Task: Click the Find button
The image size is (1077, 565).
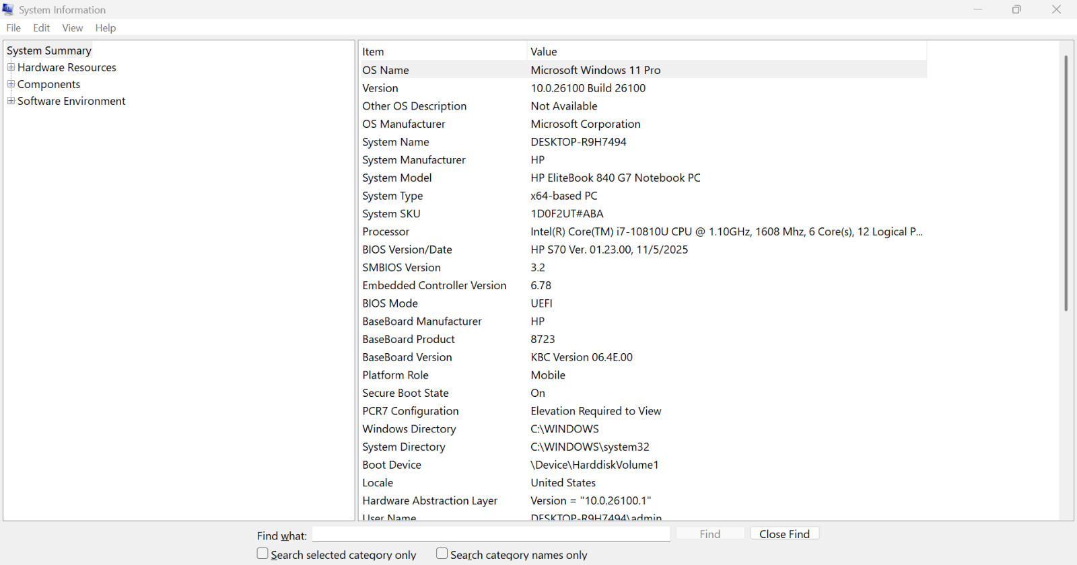Action: pyautogui.click(x=710, y=533)
